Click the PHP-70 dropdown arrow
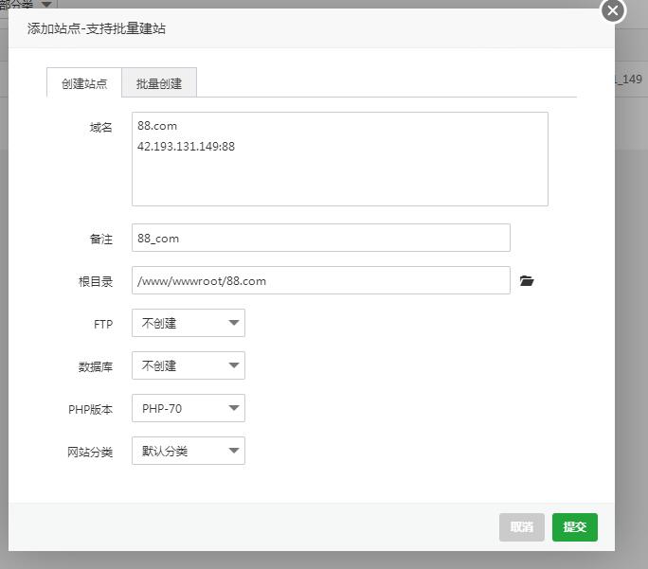 (233, 408)
